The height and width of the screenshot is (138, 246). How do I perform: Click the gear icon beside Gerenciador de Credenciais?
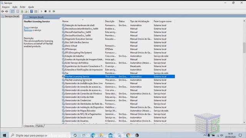[63, 100]
